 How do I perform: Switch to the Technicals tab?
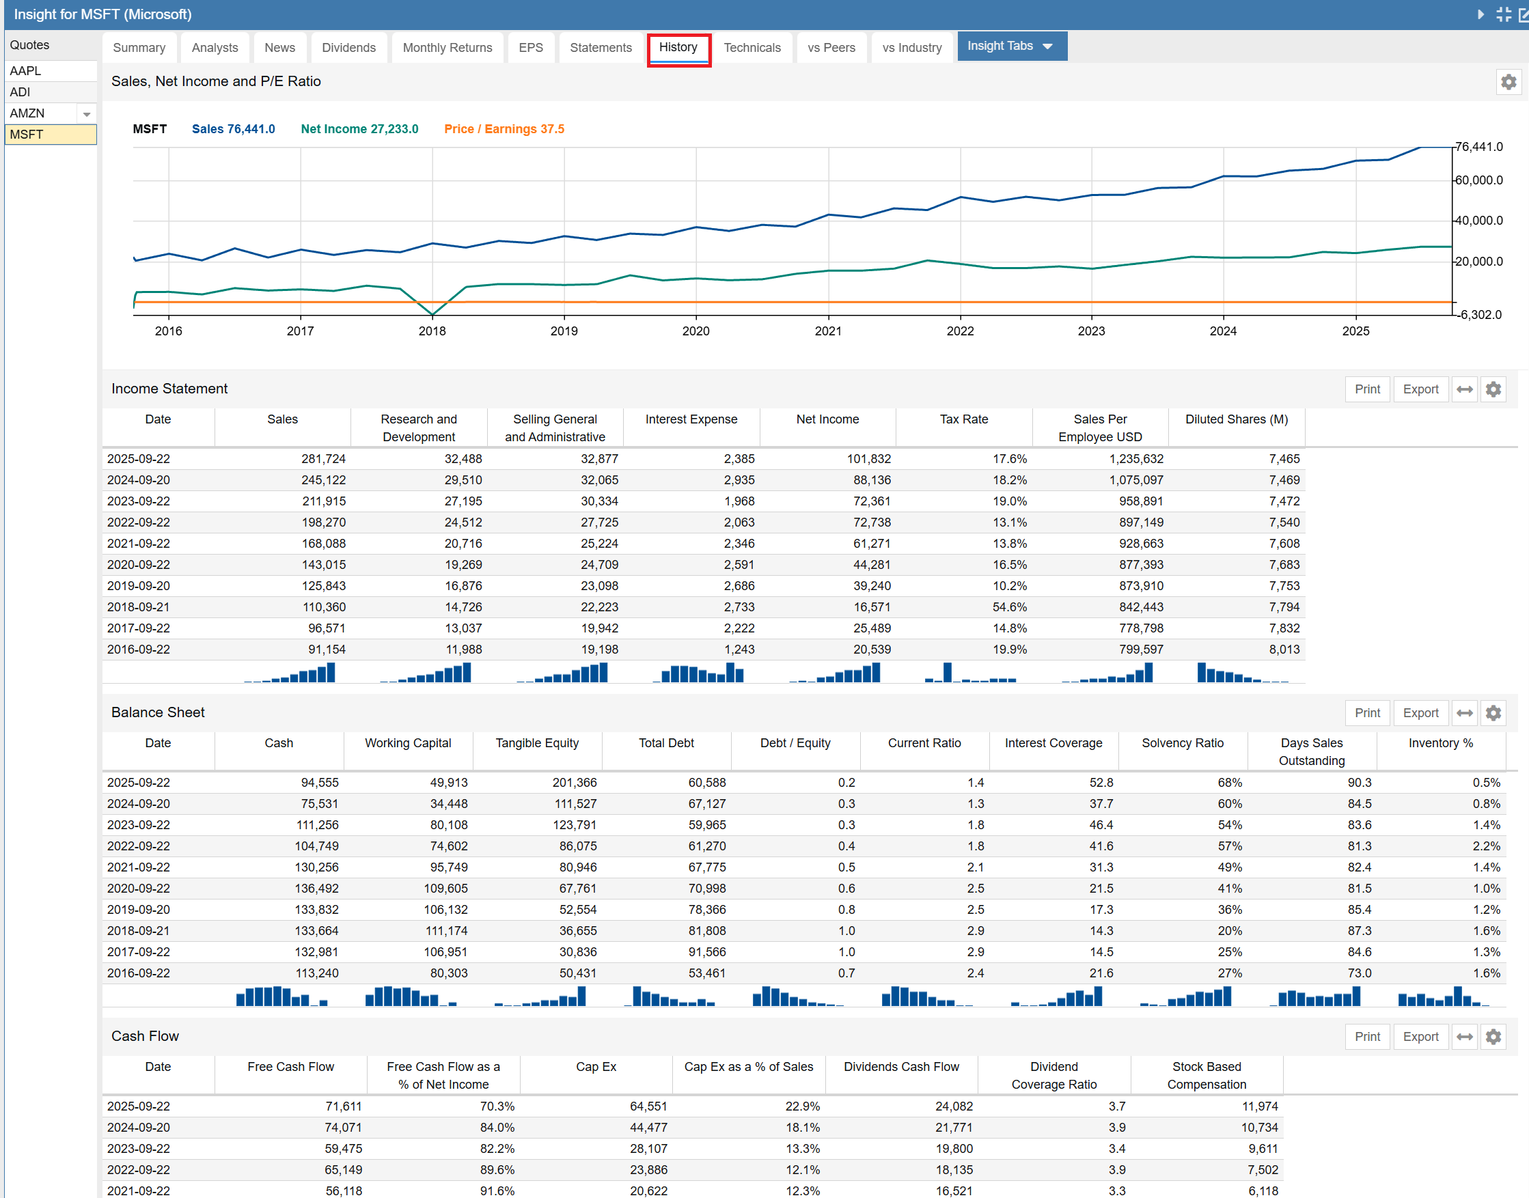coord(752,48)
